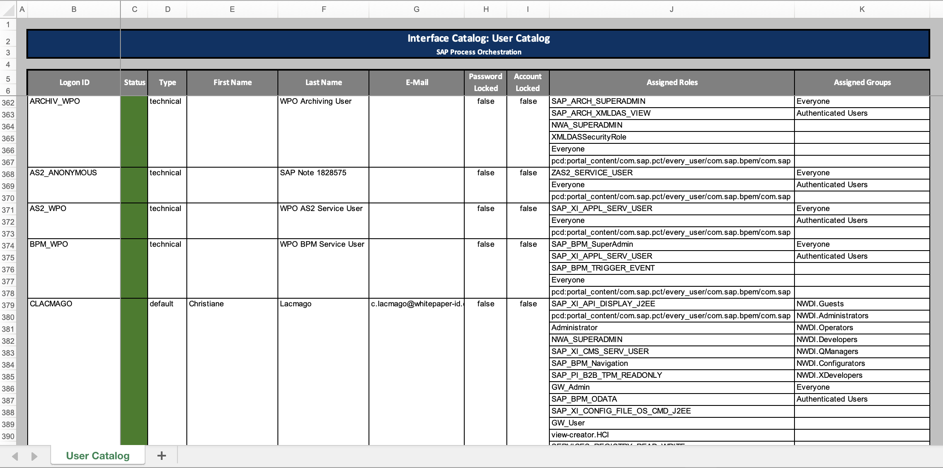Select the SAP_XI_API_DISPLAY_J2EE role cell
Screen dimensions: 943x468
pos(672,304)
